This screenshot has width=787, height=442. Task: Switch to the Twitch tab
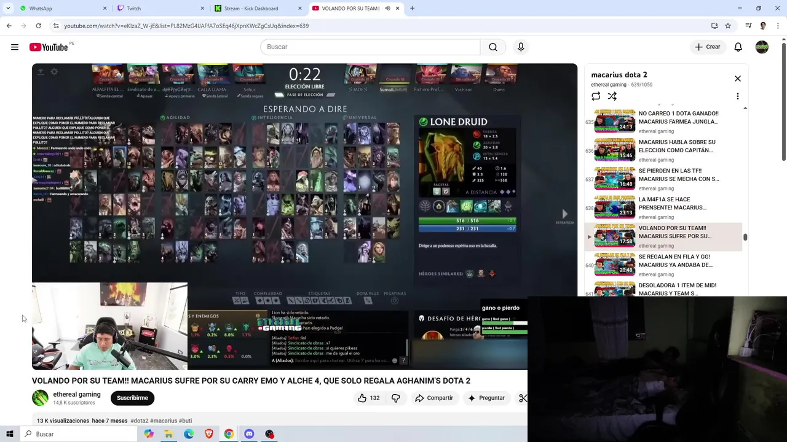[161, 8]
